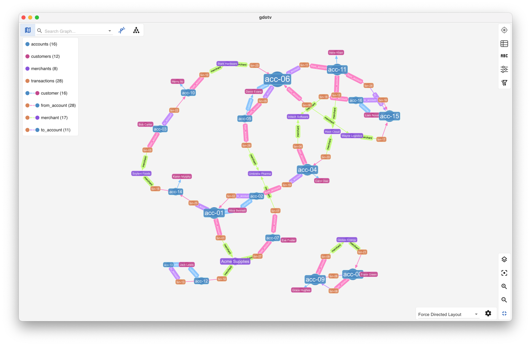Select the acc-07 account node
Screen dimensions: 531x346
pos(273,238)
